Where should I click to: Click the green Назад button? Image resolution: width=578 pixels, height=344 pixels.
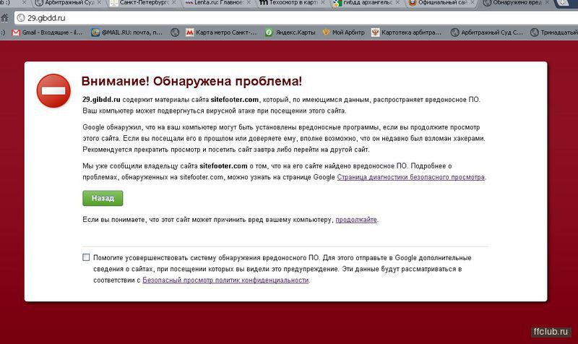point(103,198)
